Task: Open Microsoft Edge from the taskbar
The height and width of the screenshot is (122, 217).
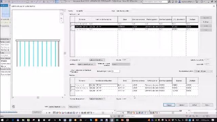Action: click(x=13, y=120)
